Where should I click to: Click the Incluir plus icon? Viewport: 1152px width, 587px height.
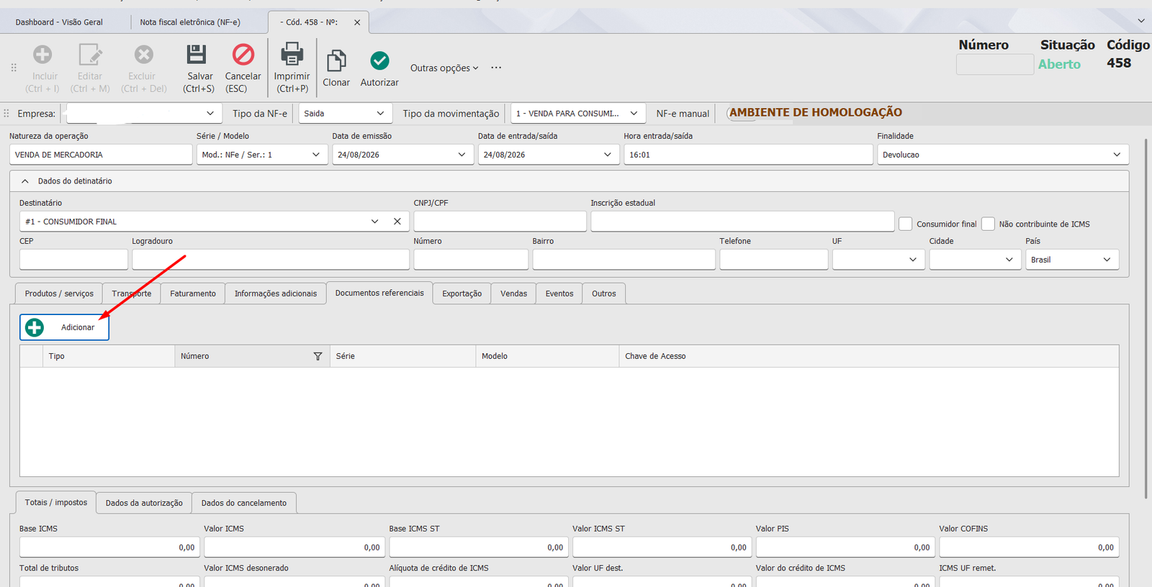coord(42,54)
